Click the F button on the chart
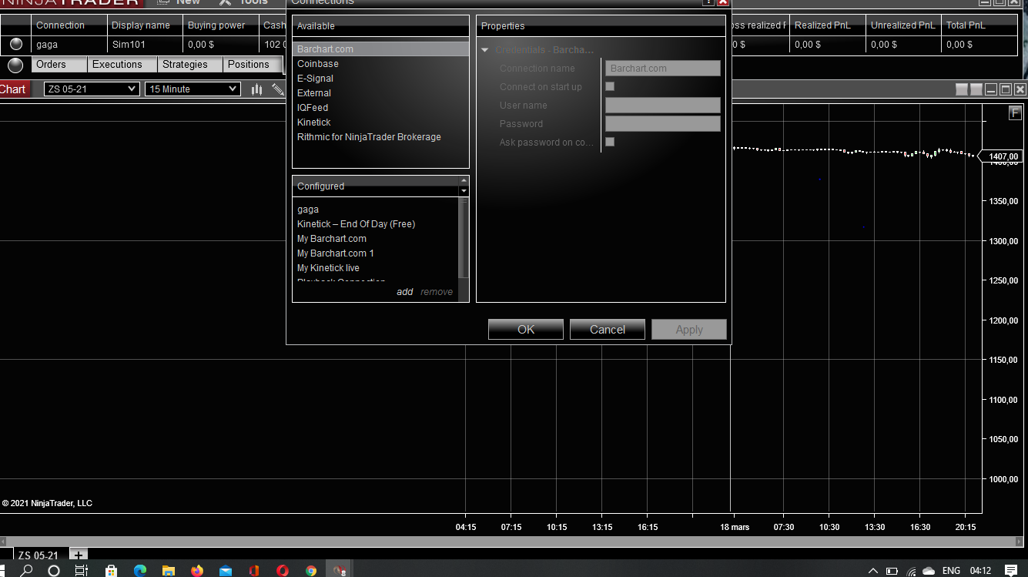Screen dimensions: 1028x577 (1015, 114)
